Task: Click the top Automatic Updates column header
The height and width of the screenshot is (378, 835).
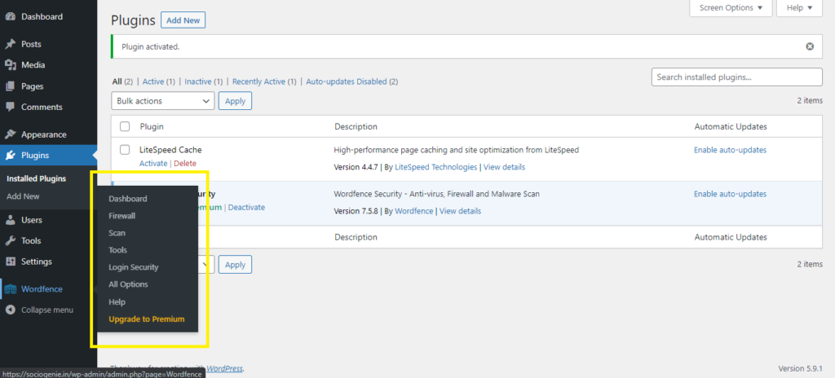Action: point(731,127)
